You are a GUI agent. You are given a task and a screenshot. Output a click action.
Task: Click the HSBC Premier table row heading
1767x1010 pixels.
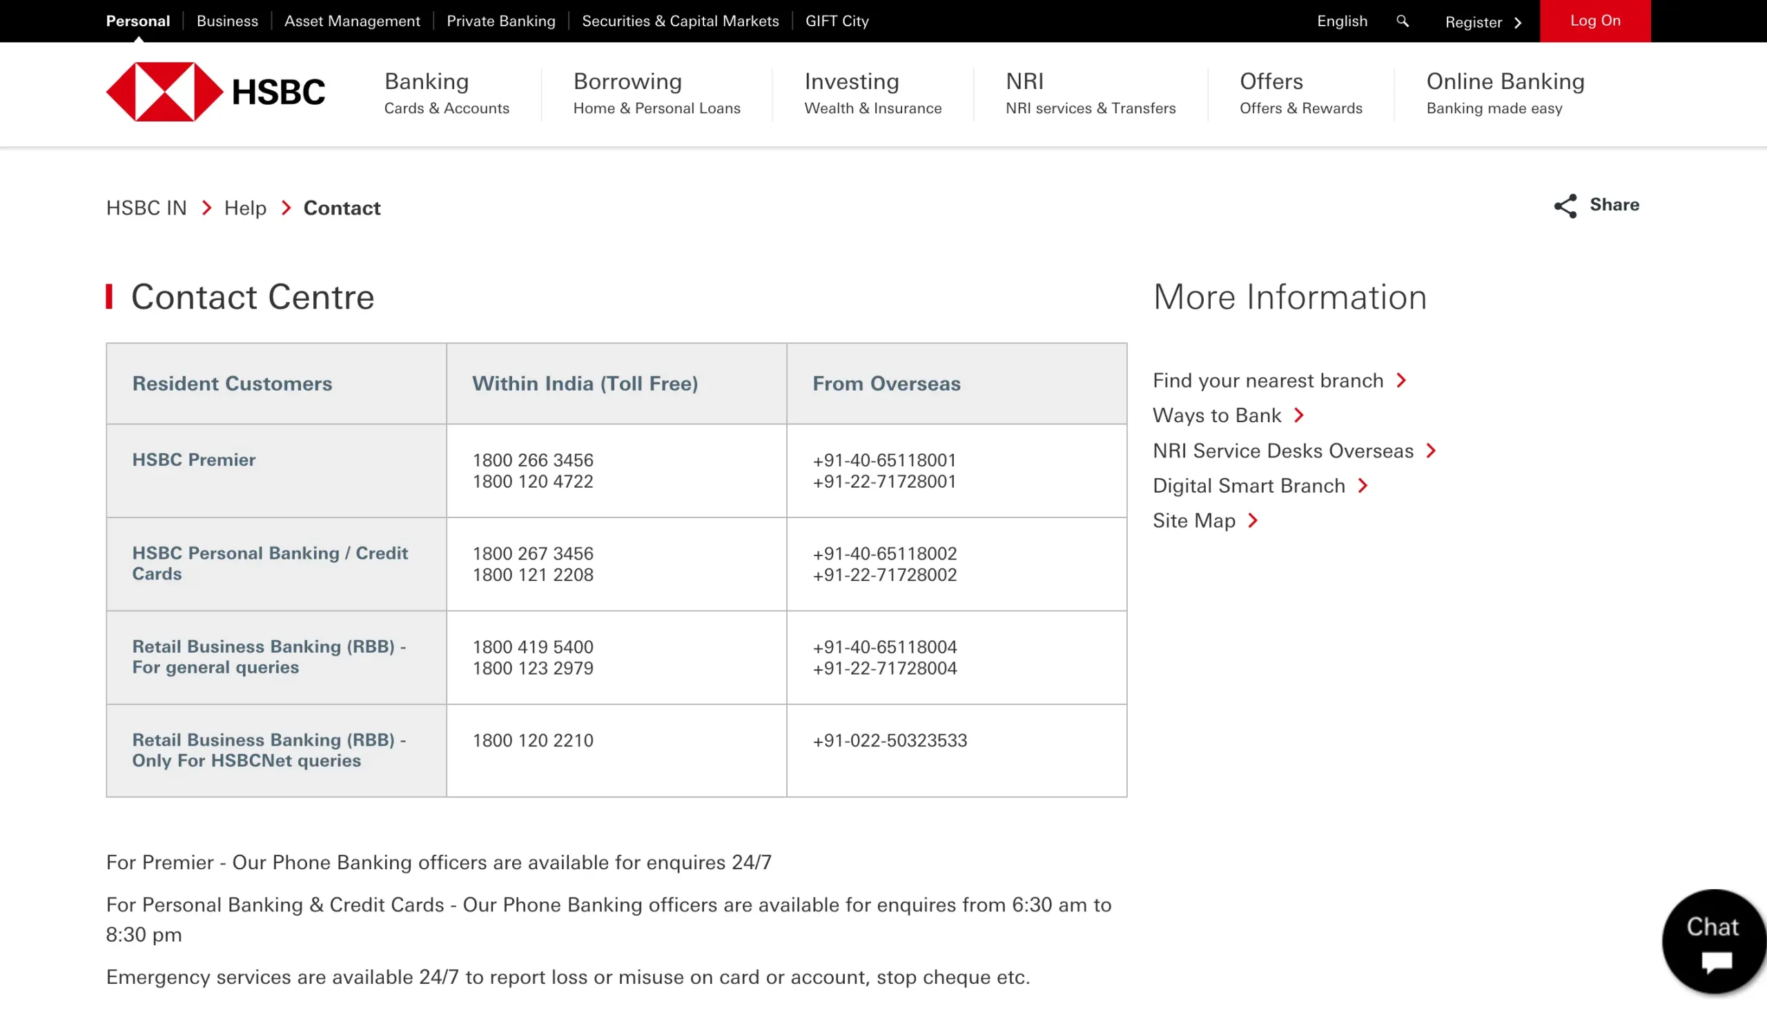pyautogui.click(x=194, y=459)
